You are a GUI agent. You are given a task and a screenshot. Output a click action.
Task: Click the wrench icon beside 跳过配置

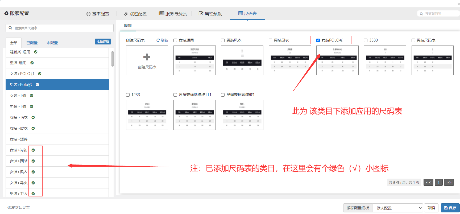coord(126,14)
